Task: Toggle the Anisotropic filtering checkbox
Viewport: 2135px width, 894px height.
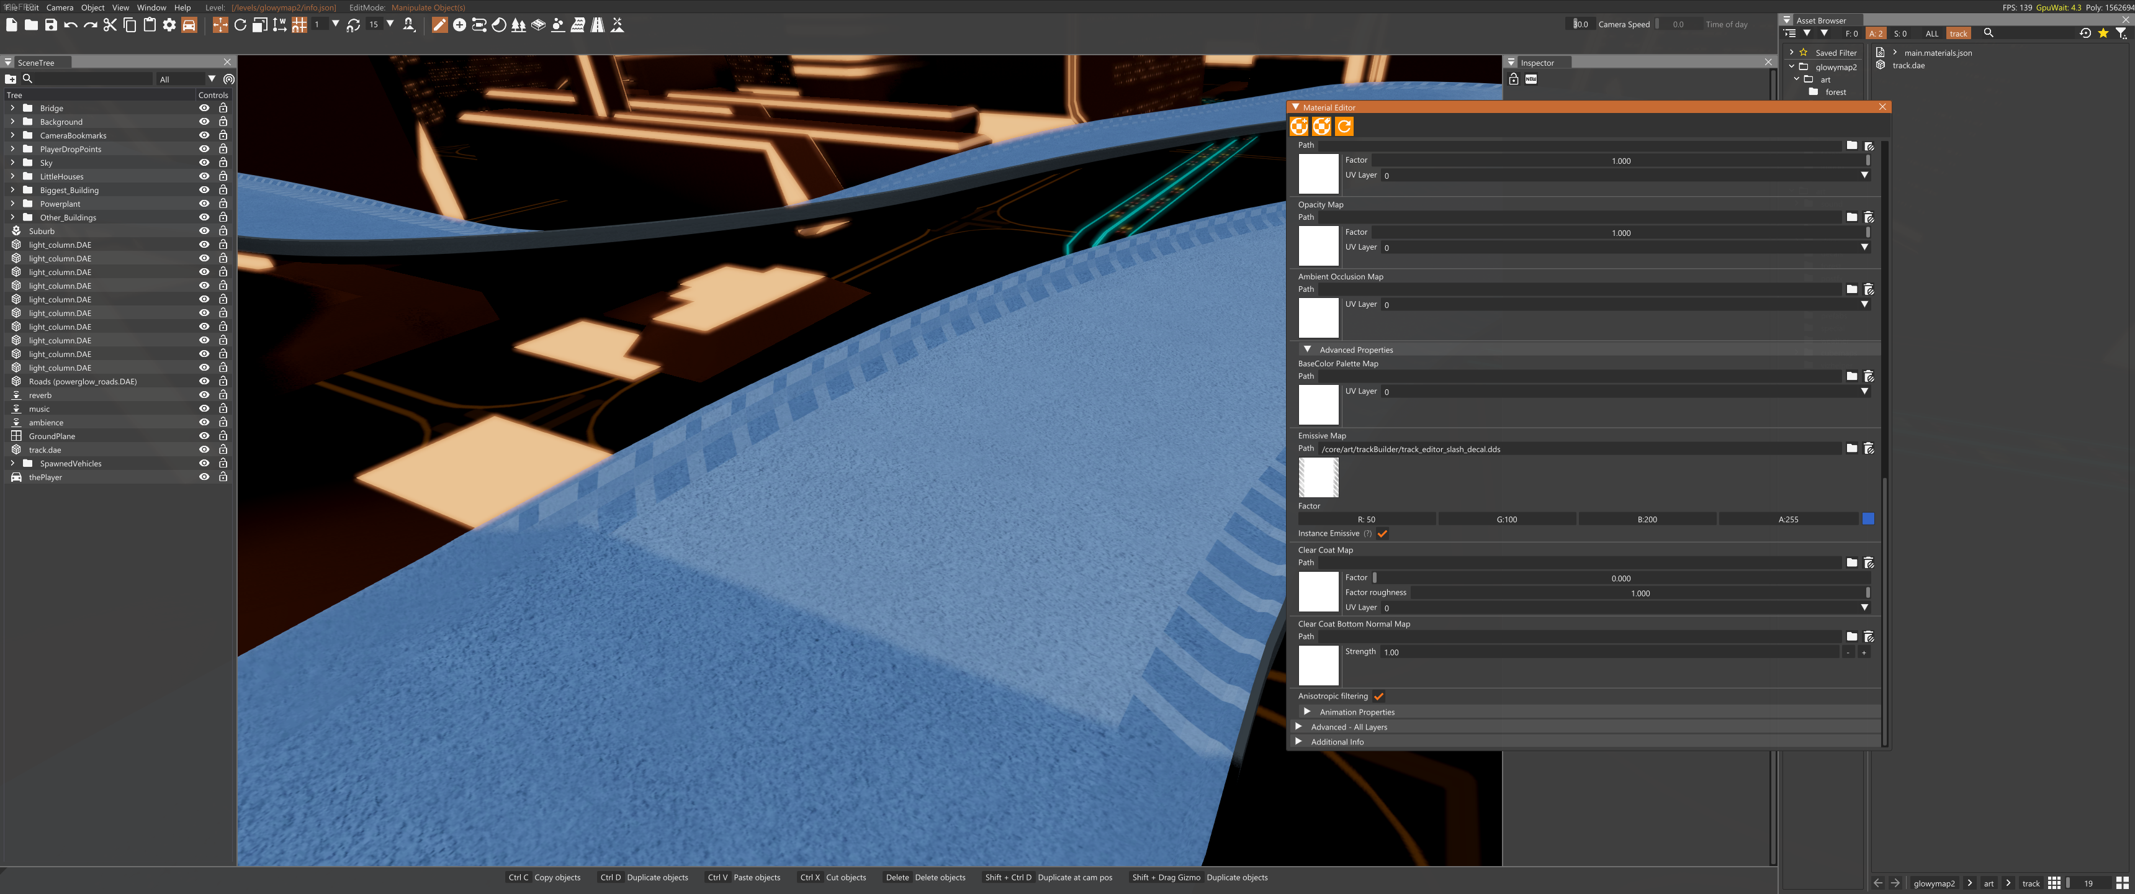Action: pyautogui.click(x=1379, y=697)
